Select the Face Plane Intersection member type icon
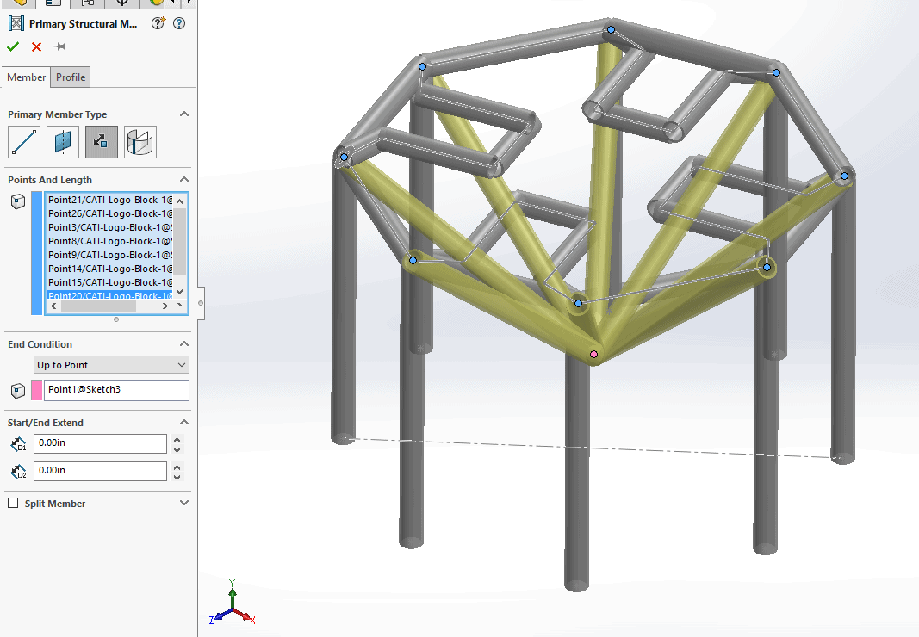The width and height of the screenshot is (919, 637). tap(140, 142)
